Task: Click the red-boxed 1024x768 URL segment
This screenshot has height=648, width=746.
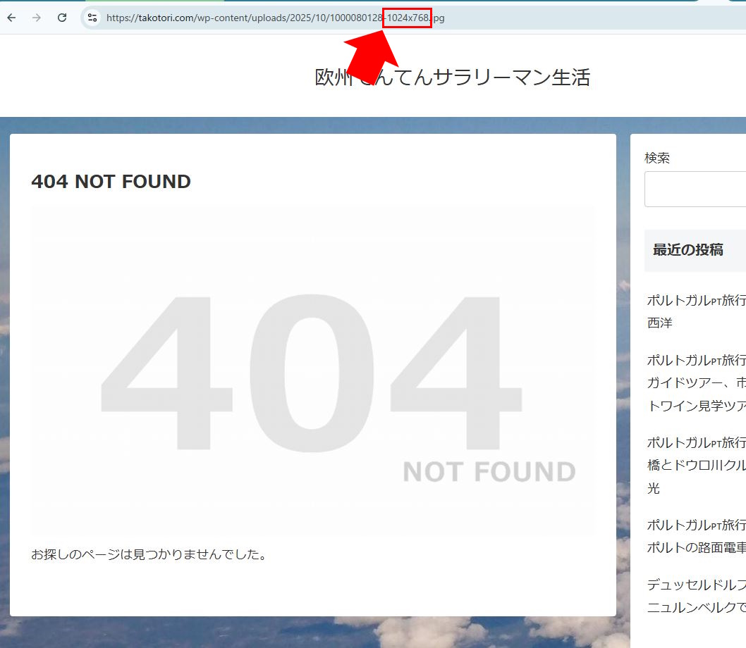Action: [x=407, y=18]
